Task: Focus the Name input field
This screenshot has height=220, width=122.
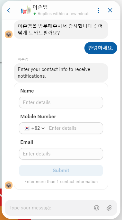Action: (x=61, y=102)
